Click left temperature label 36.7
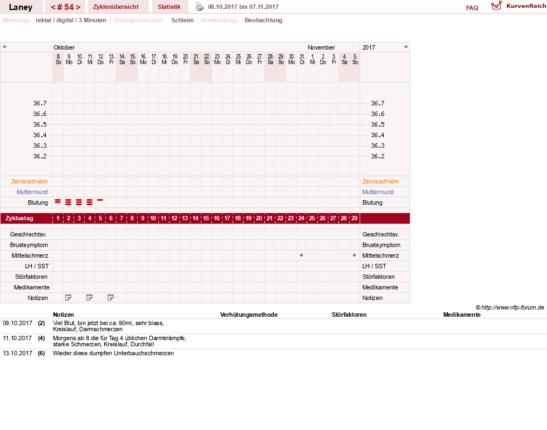The height and width of the screenshot is (430, 547). 40,103
